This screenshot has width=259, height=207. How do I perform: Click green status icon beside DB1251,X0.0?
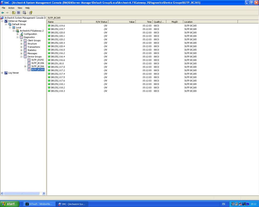49,64
